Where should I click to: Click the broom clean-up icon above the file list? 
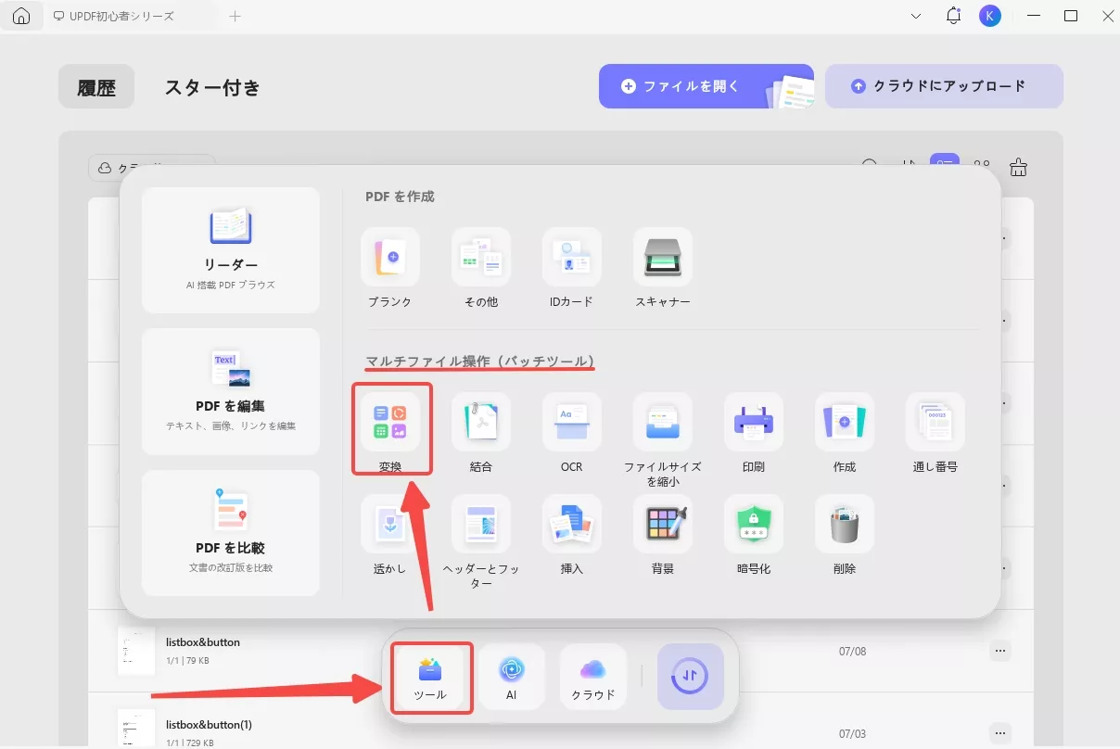1019,168
